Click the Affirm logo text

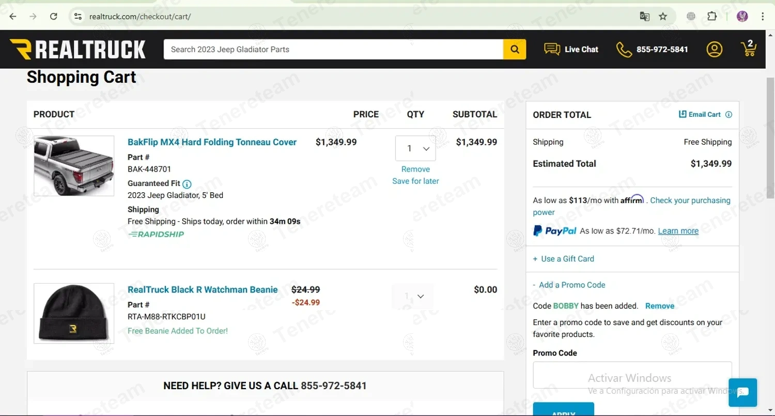[632, 199]
